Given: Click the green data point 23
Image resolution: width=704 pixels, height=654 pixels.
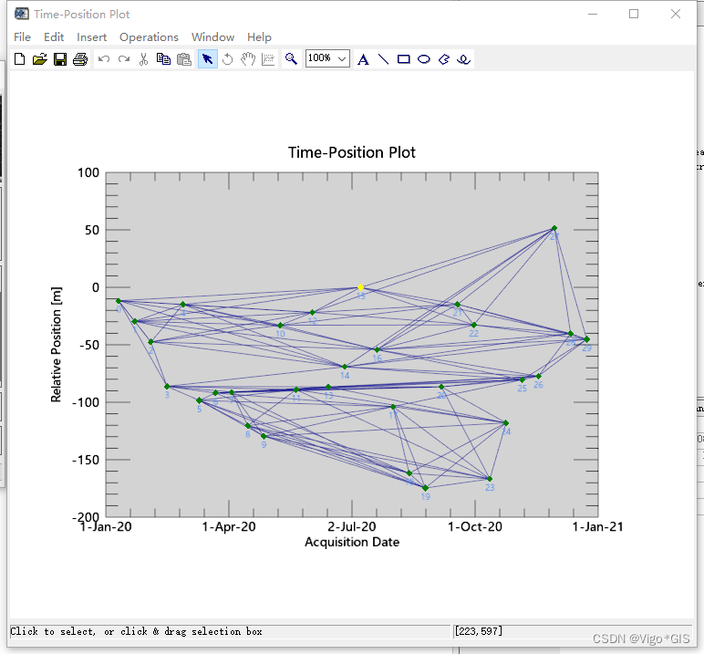Looking at the screenshot, I should (x=490, y=479).
